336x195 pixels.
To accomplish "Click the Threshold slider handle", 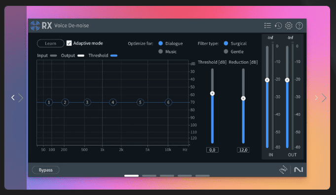I will pos(212,93).
